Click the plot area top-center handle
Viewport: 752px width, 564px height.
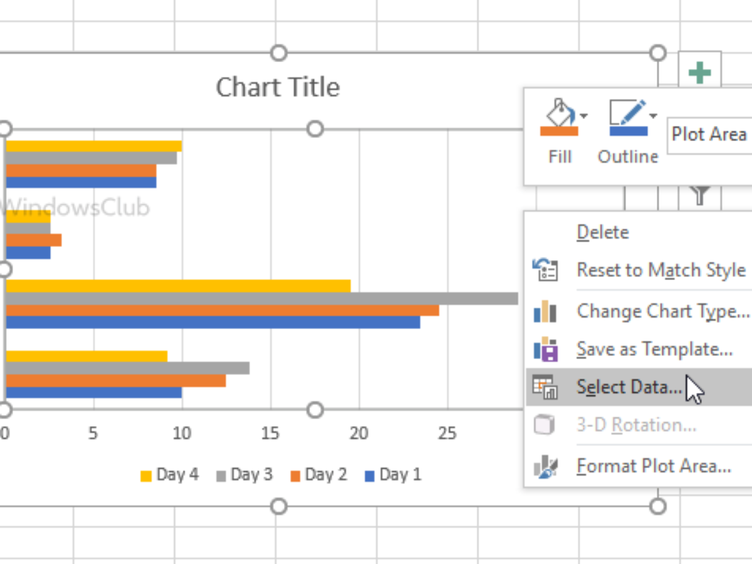point(315,129)
